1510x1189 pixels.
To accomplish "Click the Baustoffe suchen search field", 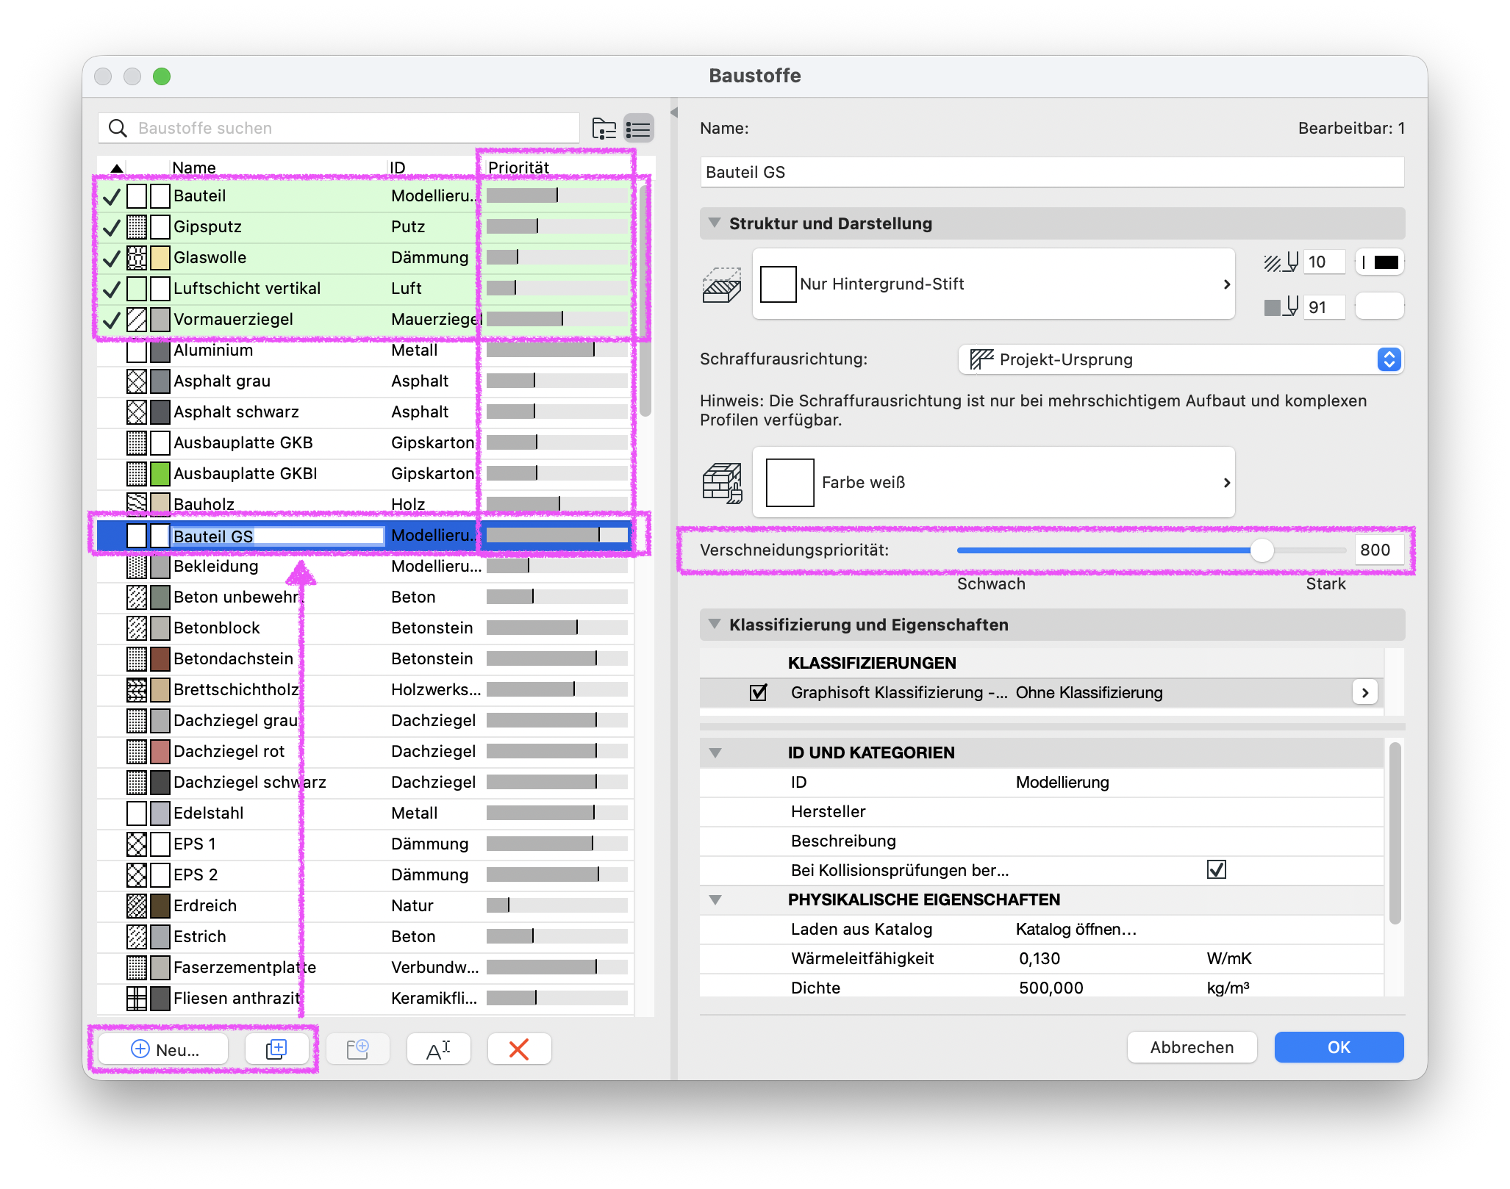I will point(338,128).
